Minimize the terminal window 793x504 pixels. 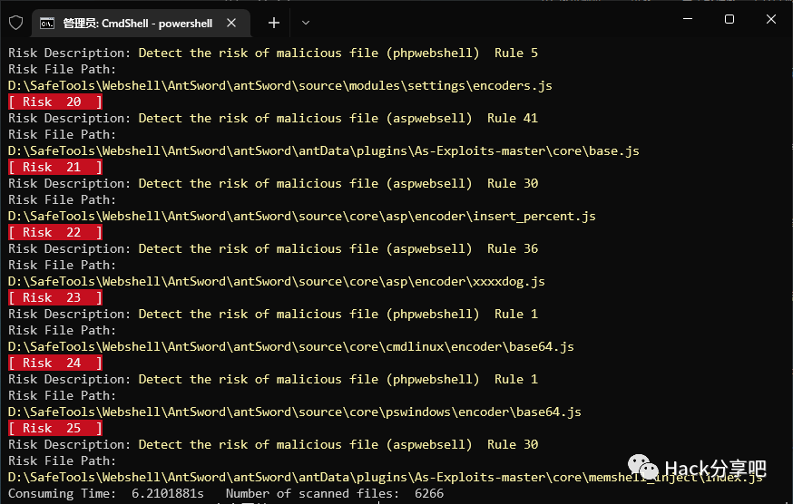click(688, 19)
